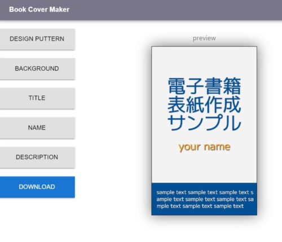
Task: Click the Japanese title text on cover preview
Action: coord(204,104)
